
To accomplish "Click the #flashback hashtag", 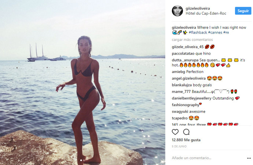I will 198,33.
